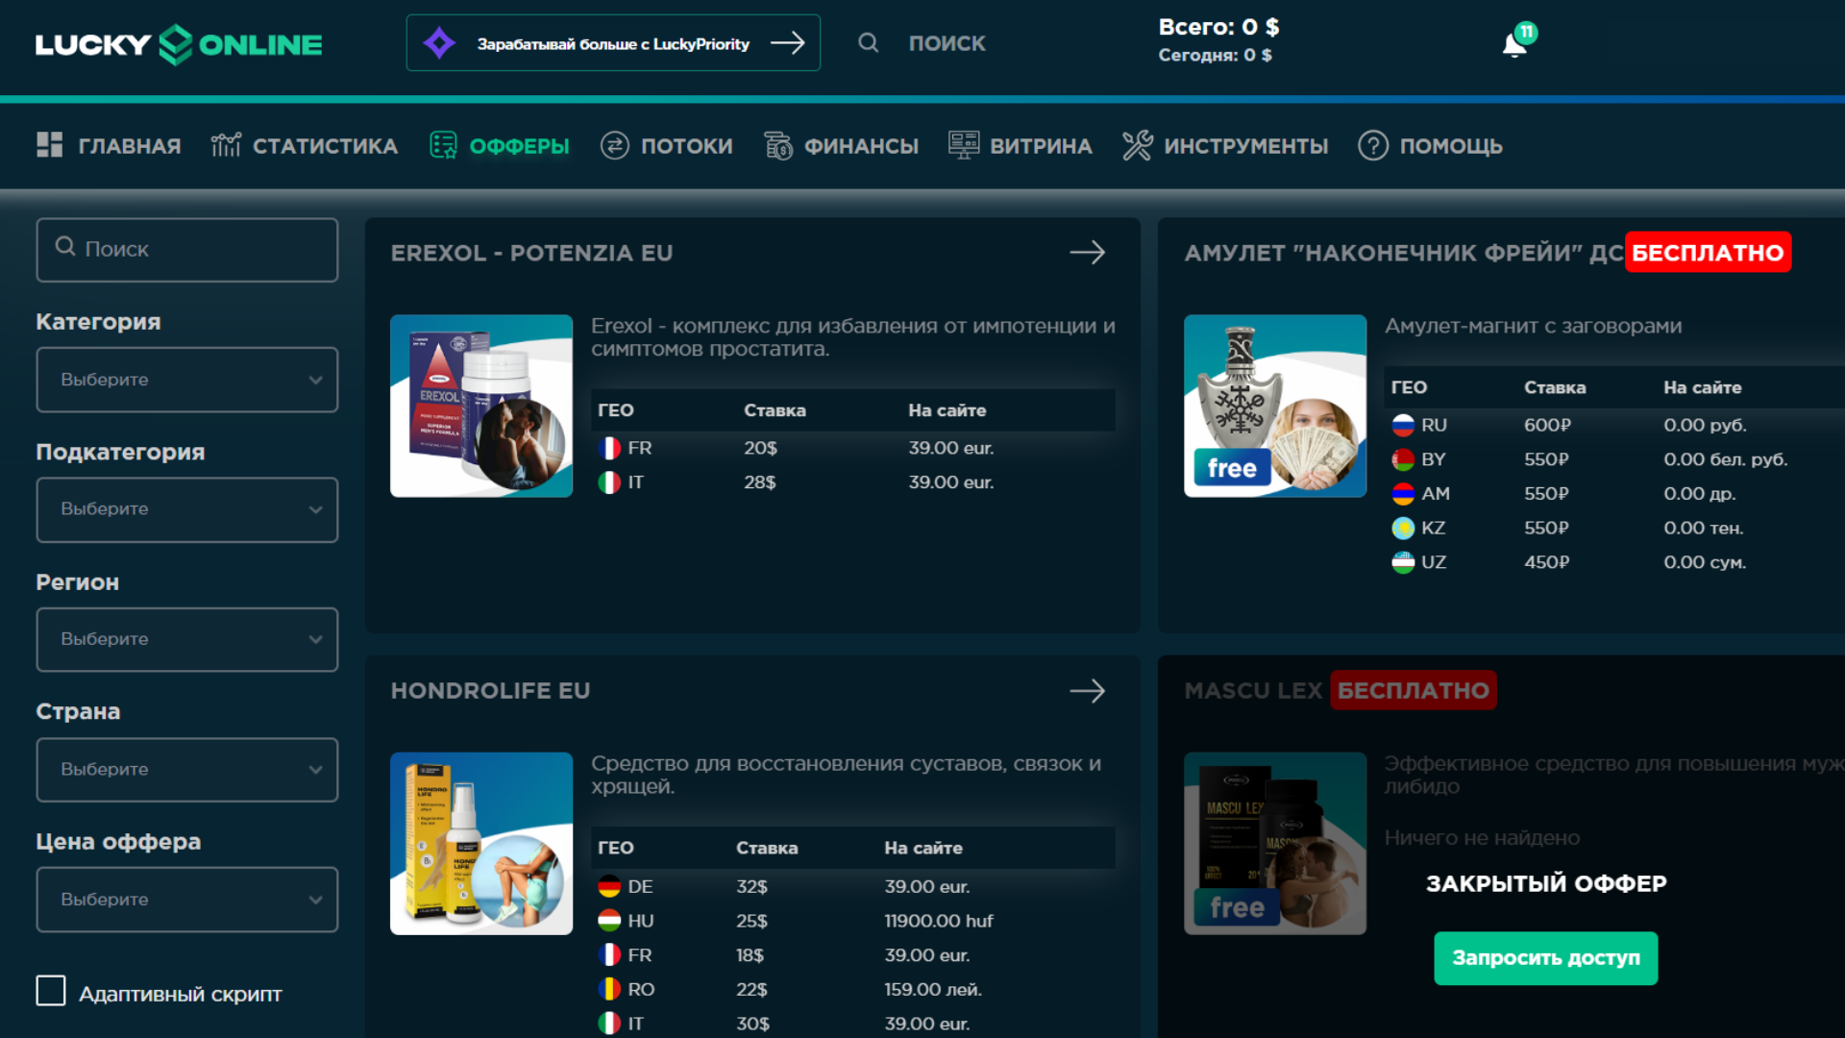Screen dimensions: 1845x1038
Task: Click the Офферы list icon
Action: pos(443,145)
